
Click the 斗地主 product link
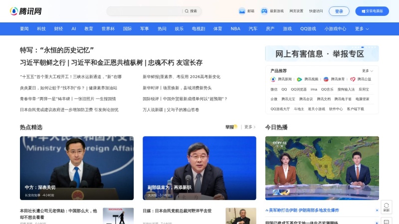(299, 109)
